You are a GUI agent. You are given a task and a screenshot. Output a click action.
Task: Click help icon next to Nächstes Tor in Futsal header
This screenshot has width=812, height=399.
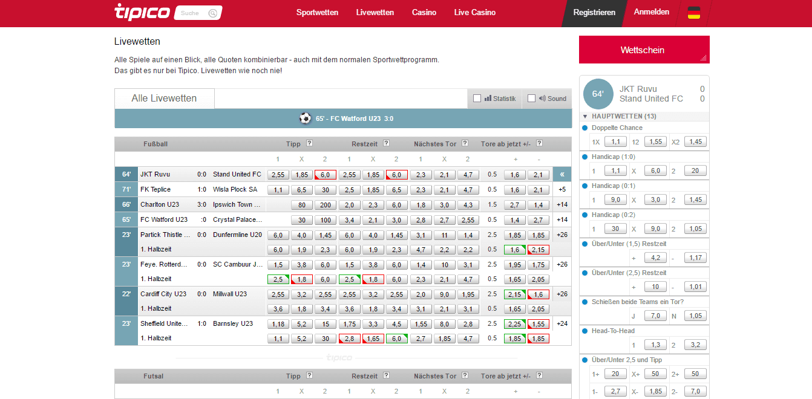pyautogui.click(x=465, y=375)
